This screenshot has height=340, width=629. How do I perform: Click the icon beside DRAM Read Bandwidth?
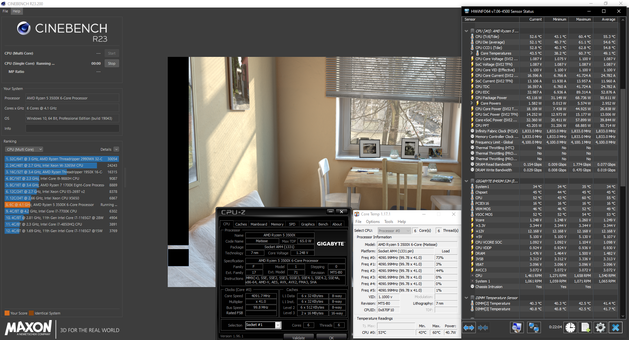pos(472,164)
